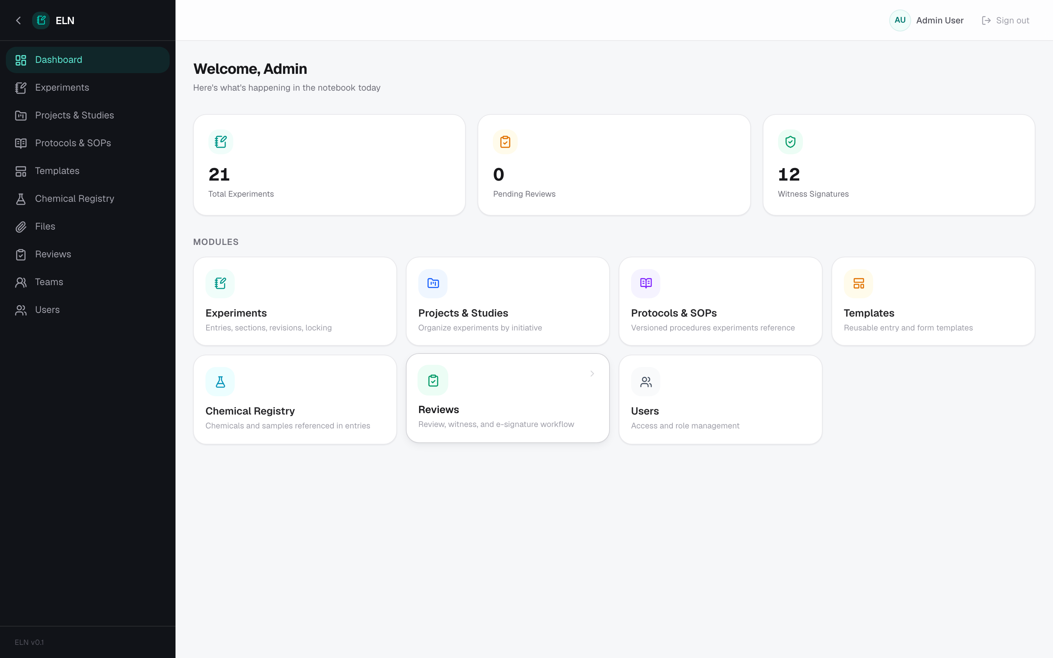
Task: Click the Chemical Registry flask icon in sidebar
Action: pyautogui.click(x=21, y=199)
